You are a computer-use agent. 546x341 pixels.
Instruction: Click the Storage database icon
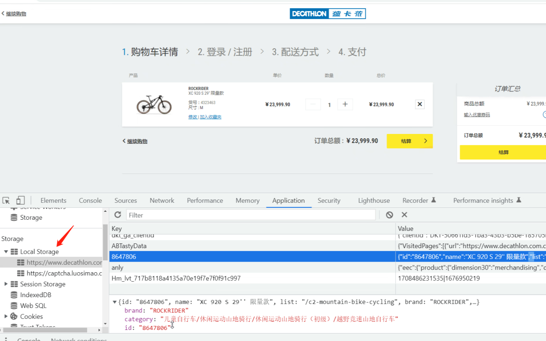point(14,217)
